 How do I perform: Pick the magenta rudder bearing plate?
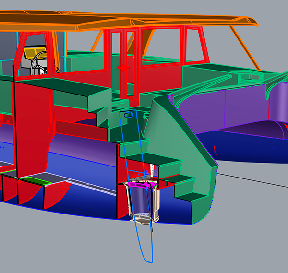click(143, 185)
